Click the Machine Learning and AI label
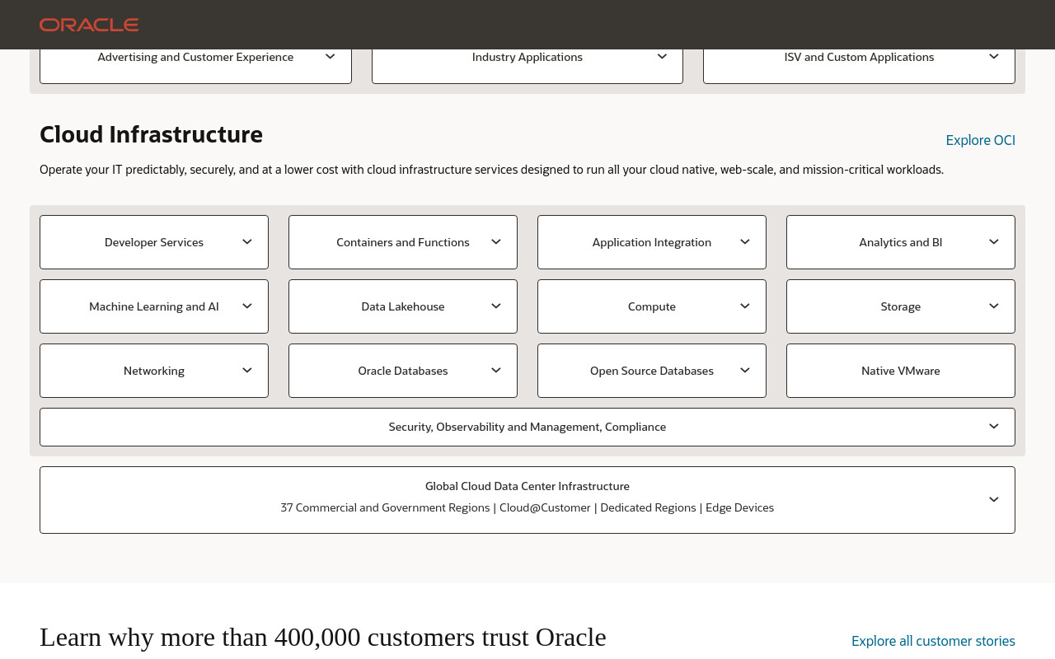 pos(154,306)
